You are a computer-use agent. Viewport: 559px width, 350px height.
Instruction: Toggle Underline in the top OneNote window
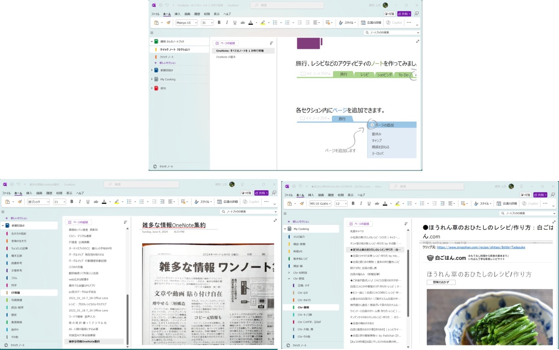tap(235, 23)
